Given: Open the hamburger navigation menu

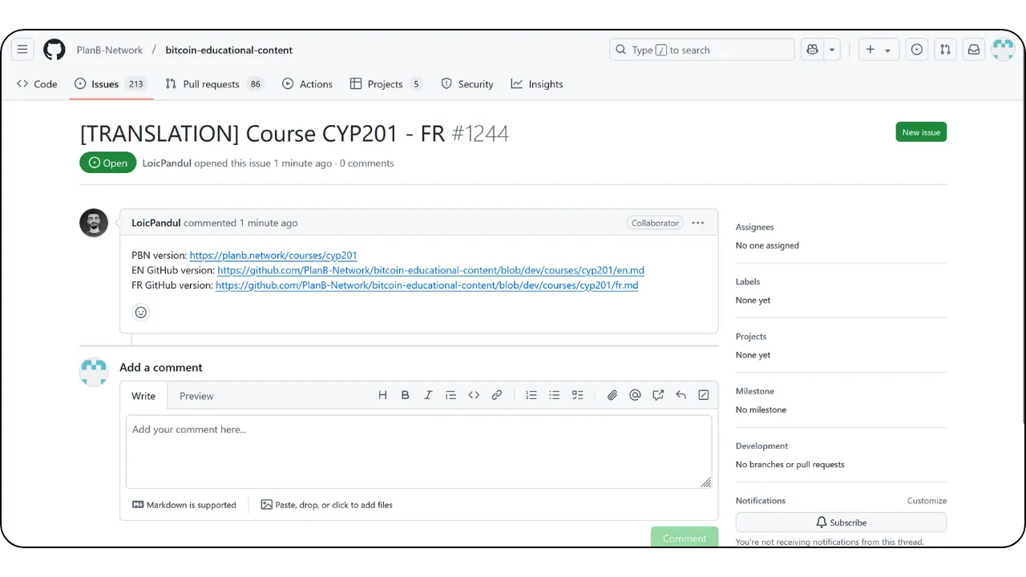Looking at the screenshot, I should tap(22, 50).
